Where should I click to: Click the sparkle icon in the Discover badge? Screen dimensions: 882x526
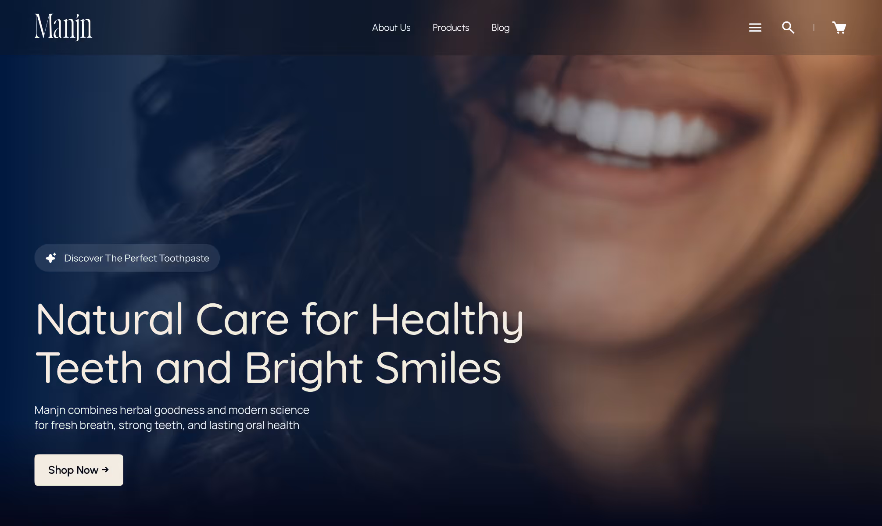51,258
